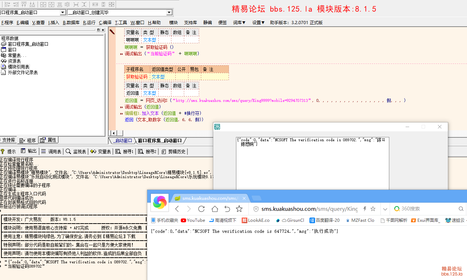The height and width of the screenshot is (280, 467).
Task: Switch to the 监视表 tab
Action: [76, 152]
